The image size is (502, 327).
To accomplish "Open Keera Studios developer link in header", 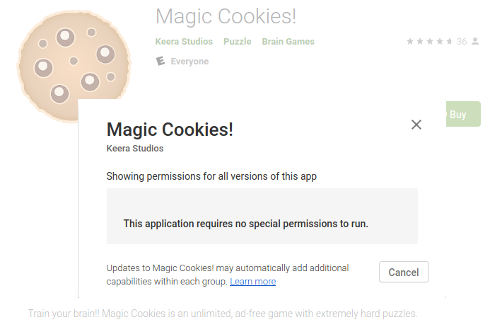I will tap(184, 42).
